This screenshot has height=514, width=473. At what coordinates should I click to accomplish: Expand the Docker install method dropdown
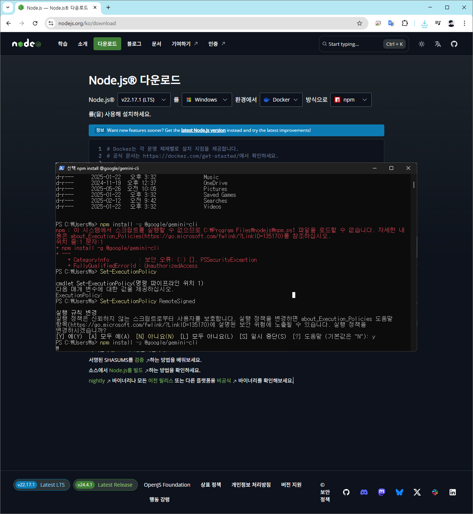(281, 100)
